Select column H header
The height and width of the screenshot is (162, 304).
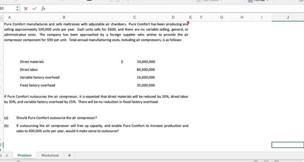coord(242,17)
